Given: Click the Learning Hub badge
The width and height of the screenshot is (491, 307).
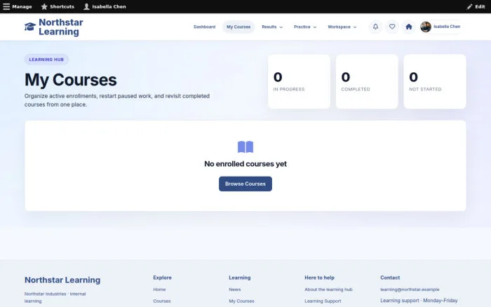Looking at the screenshot, I should pyautogui.click(x=46, y=60).
